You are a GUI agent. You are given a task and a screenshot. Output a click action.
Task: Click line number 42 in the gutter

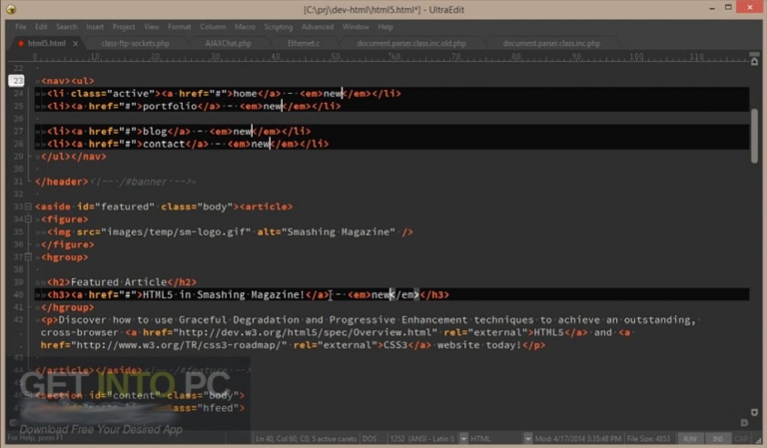point(18,320)
